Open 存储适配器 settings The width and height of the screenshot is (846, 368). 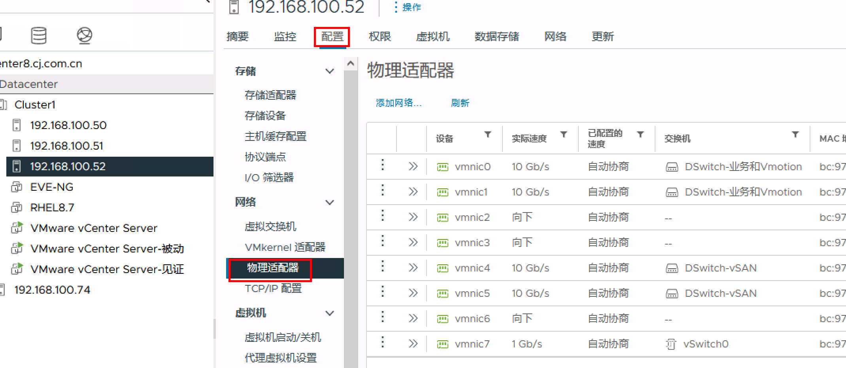coord(270,95)
